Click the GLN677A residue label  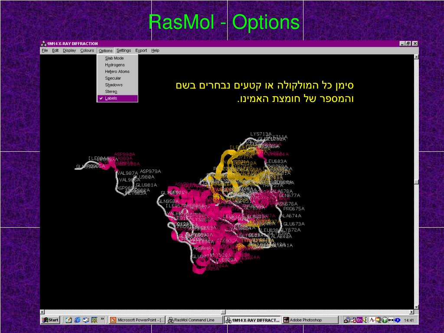point(289,196)
